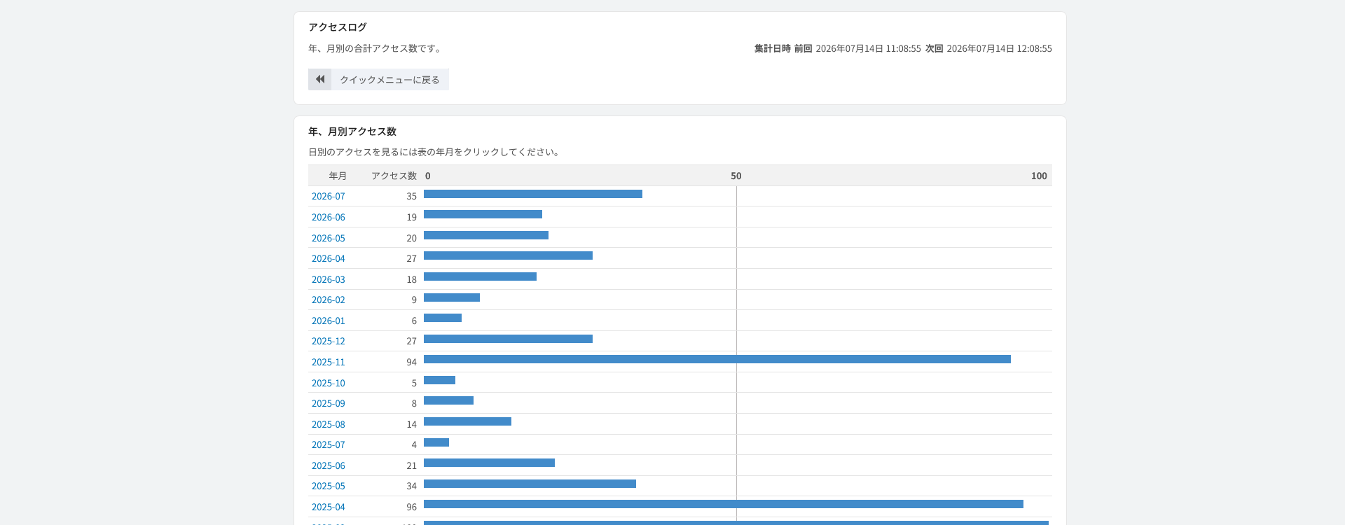Click the アクセス数 column header
The image size is (1345, 525).
[394, 176]
